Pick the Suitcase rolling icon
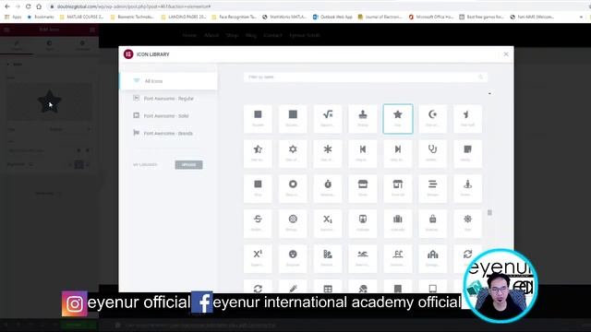The image size is (591, 332). 433,223
